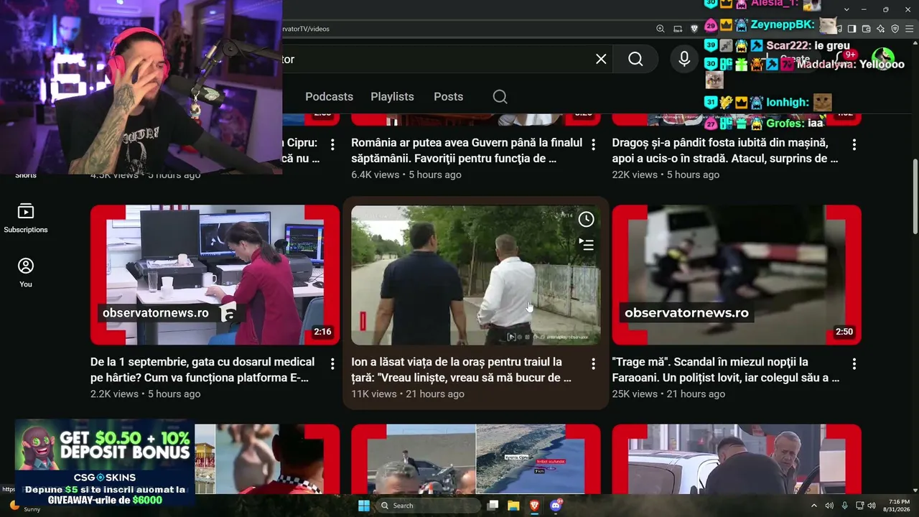
Task: Open the Brave Wallet icon
Action: pos(866,29)
